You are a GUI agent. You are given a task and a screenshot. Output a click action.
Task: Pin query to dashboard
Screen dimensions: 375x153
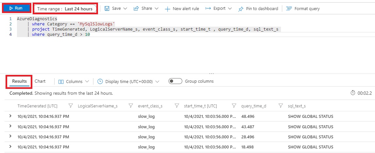tap(258, 9)
